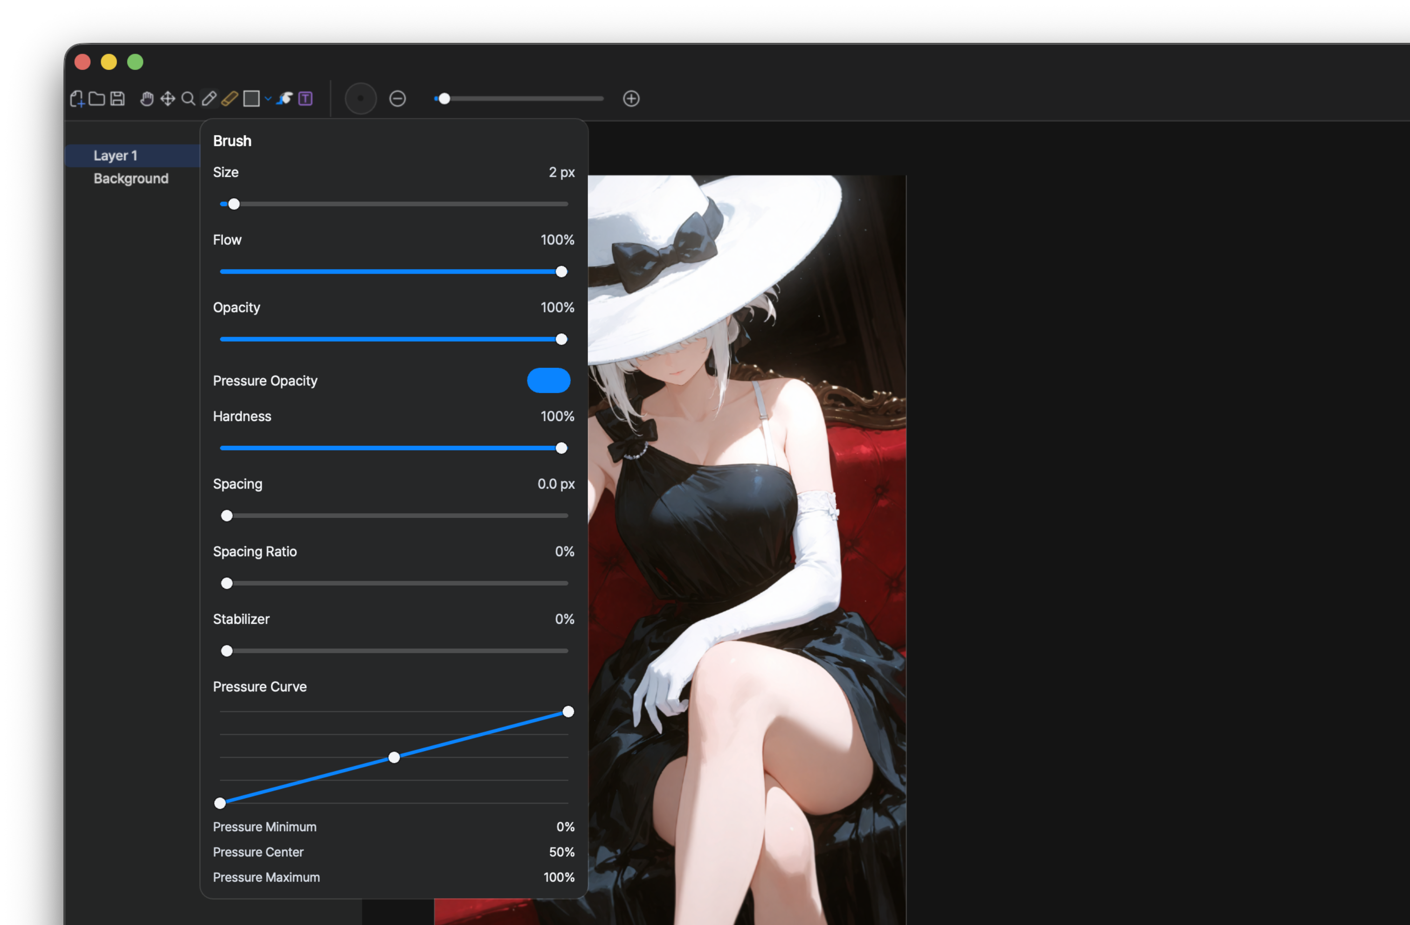The width and height of the screenshot is (1410, 925).
Task: Click the Stabilizer 0% value
Action: pyautogui.click(x=565, y=619)
